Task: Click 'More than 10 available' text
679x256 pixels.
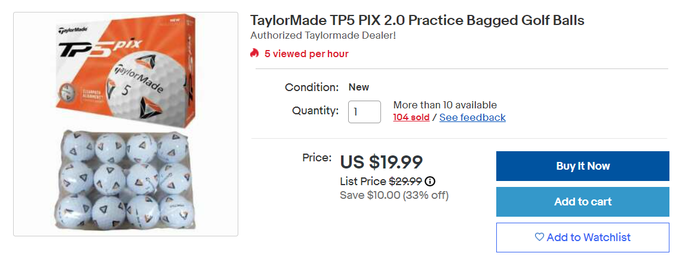Action: pyautogui.click(x=445, y=105)
